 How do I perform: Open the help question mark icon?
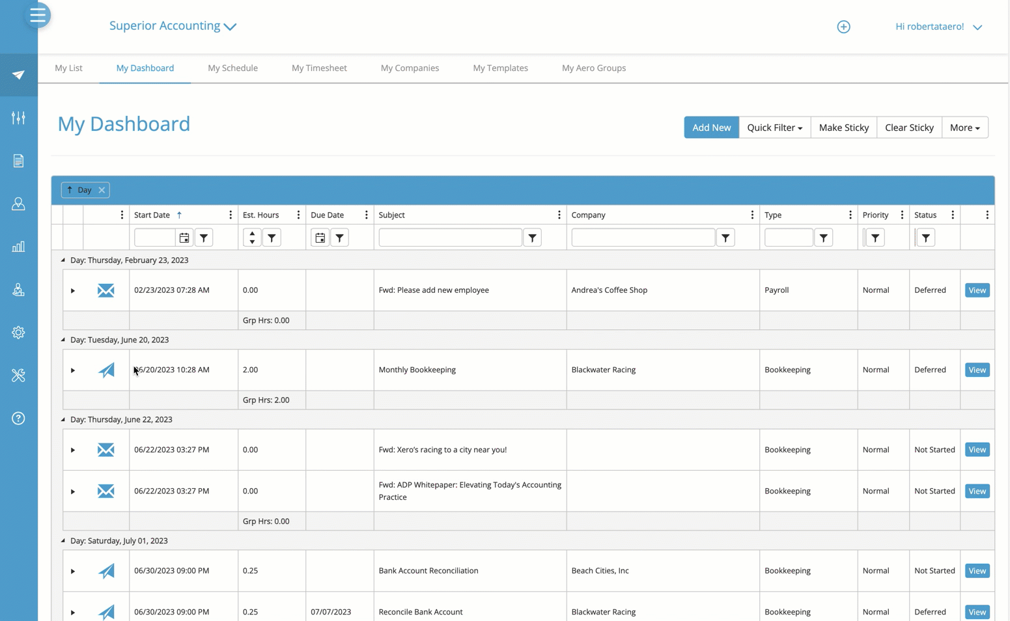click(18, 418)
